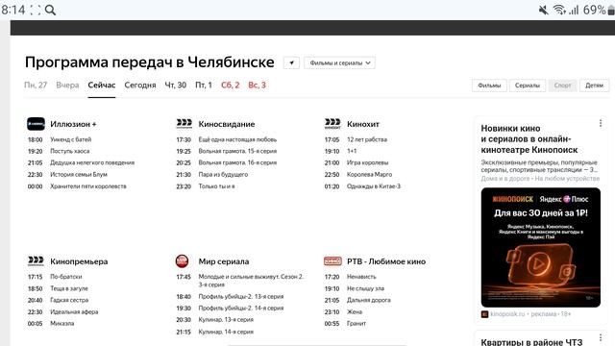Open the Кинопоиск 30 дней за 1₽ banner
The image size is (615, 346).
[540, 247]
